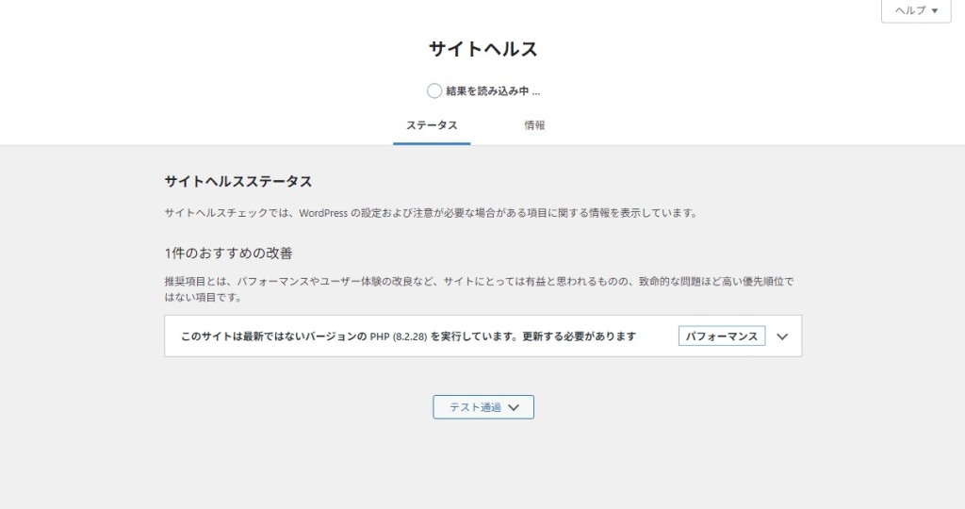Click the サイトヘルスステータス heading

[237, 181]
